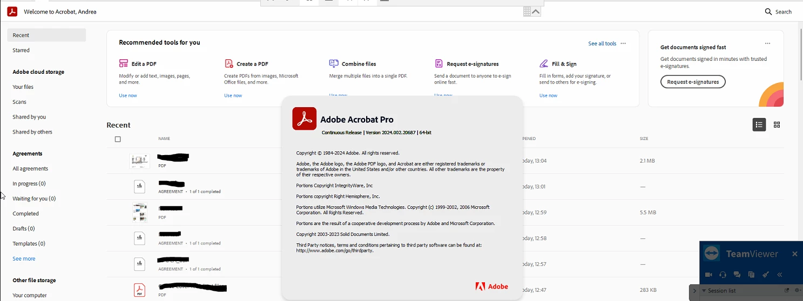Open Waiting for you (0)
803x301 pixels.
click(34, 199)
